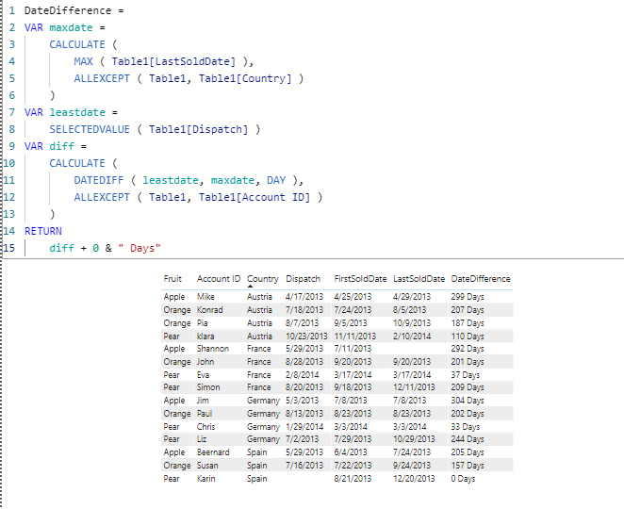Click the LastSoldDate column header
The width and height of the screenshot is (624, 509).
point(419,279)
